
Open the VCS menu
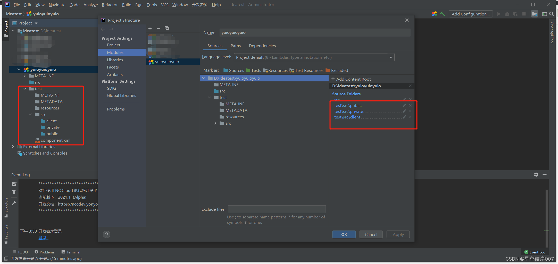tap(164, 5)
